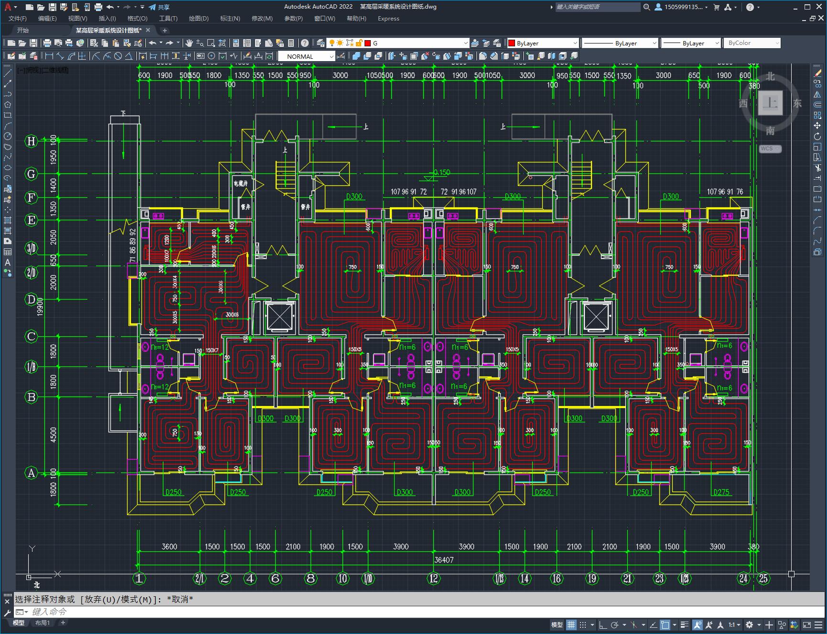827x634 pixels.
Task: Toggle 2D Object snap in status bar
Action: click(665, 624)
